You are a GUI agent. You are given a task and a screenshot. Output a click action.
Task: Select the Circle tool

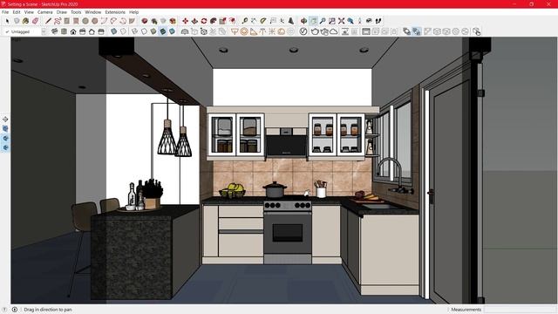coord(85,21)
